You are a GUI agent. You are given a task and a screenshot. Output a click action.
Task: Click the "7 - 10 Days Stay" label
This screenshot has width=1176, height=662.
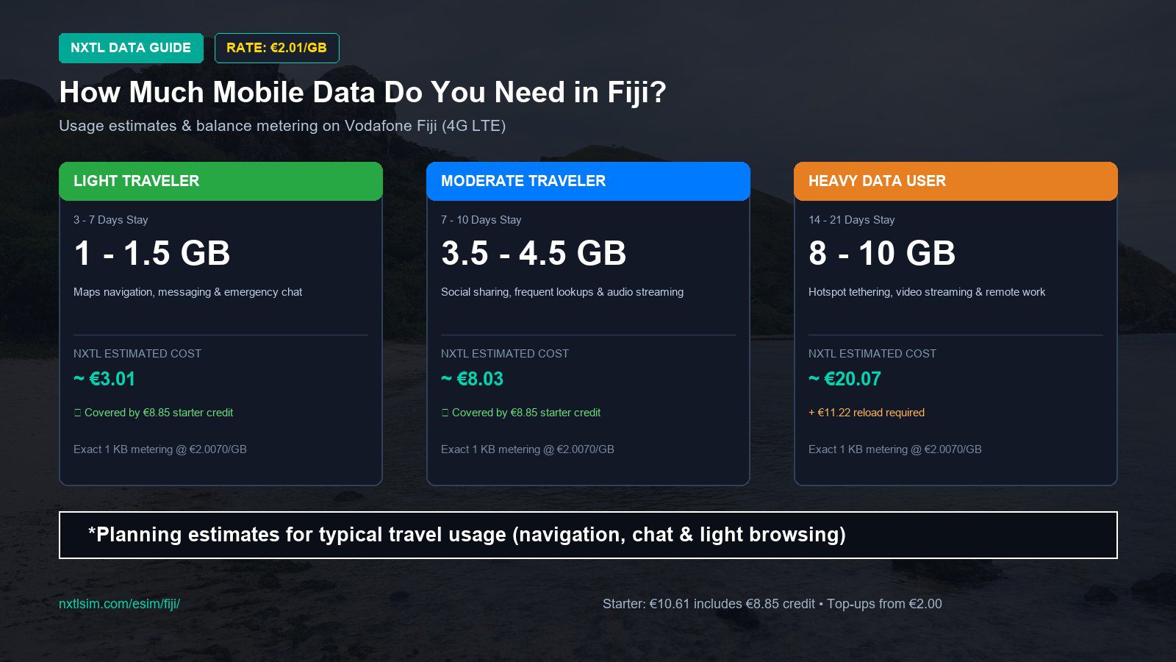tap(481, 220)
